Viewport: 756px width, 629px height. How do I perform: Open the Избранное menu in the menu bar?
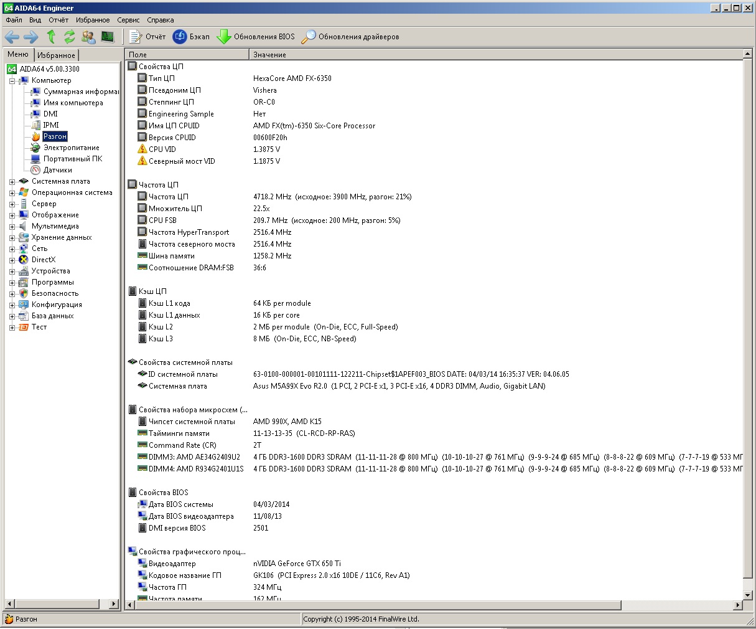click(x=93, y=20)
